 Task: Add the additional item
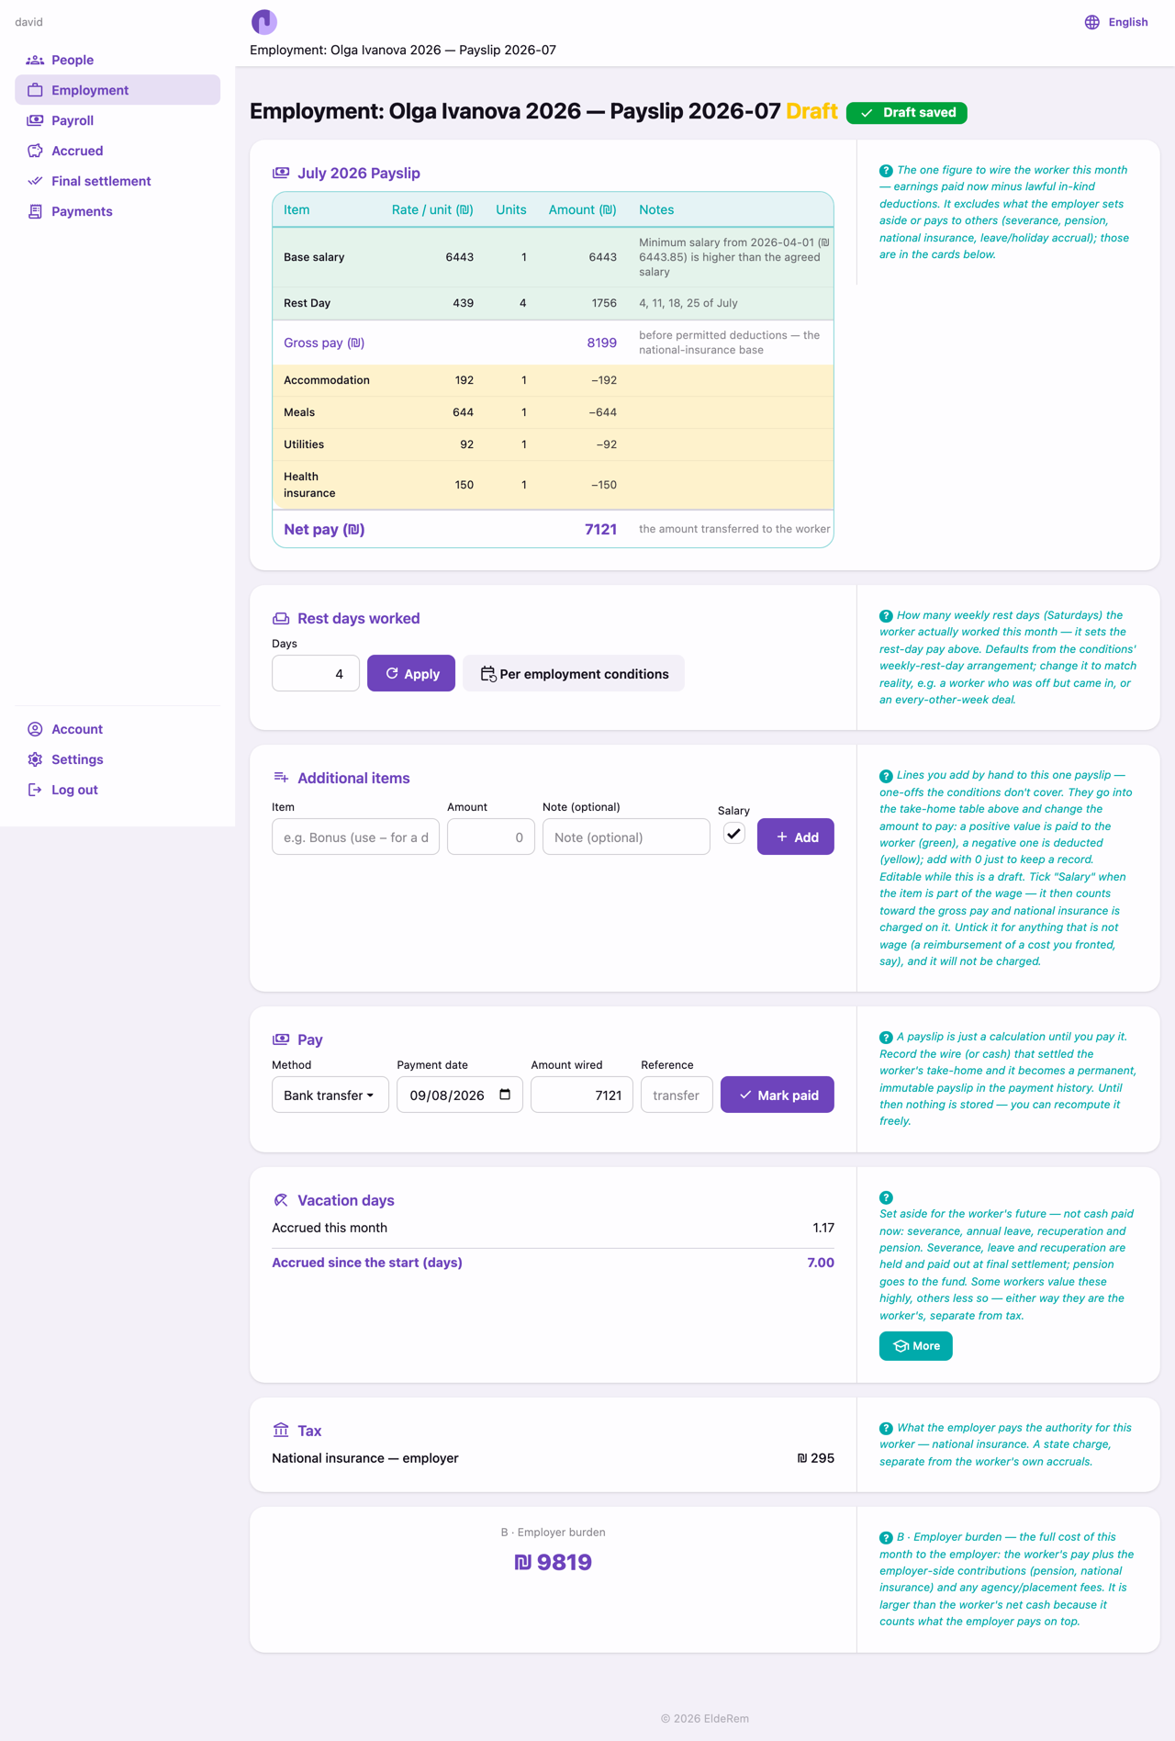[x=796, y=837]
